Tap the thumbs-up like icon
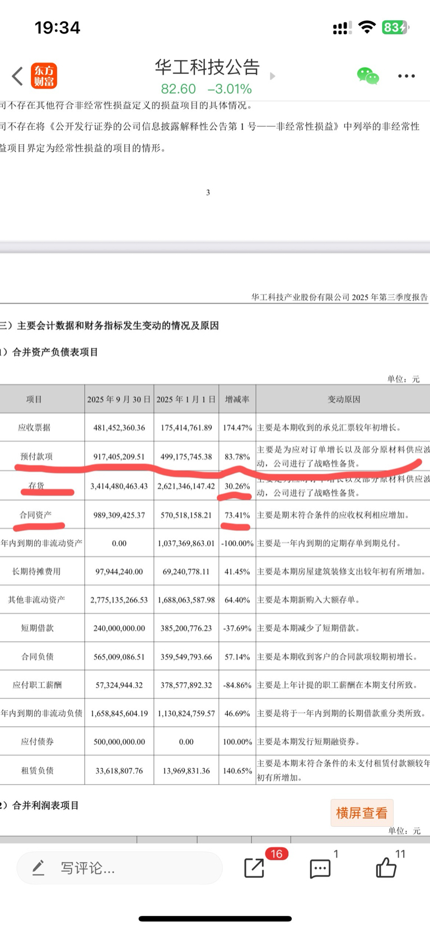The height and width of the screenshot is (931, 430). click(386, 868)
